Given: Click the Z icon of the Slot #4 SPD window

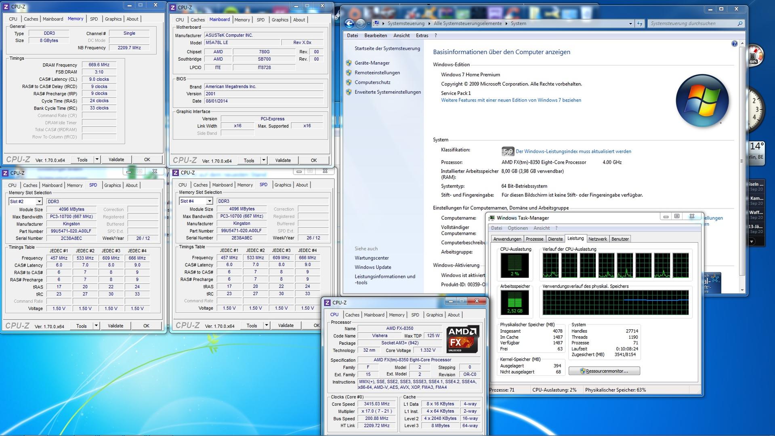Looking at the screenshot, I should point(176,173).
